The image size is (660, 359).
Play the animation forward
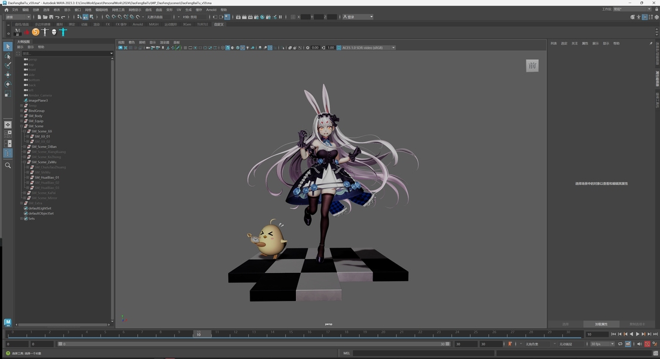tap(638, 334)
